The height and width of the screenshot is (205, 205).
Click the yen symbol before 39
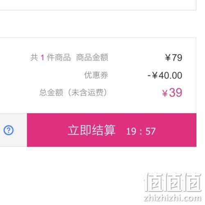[x=165, y=93]
